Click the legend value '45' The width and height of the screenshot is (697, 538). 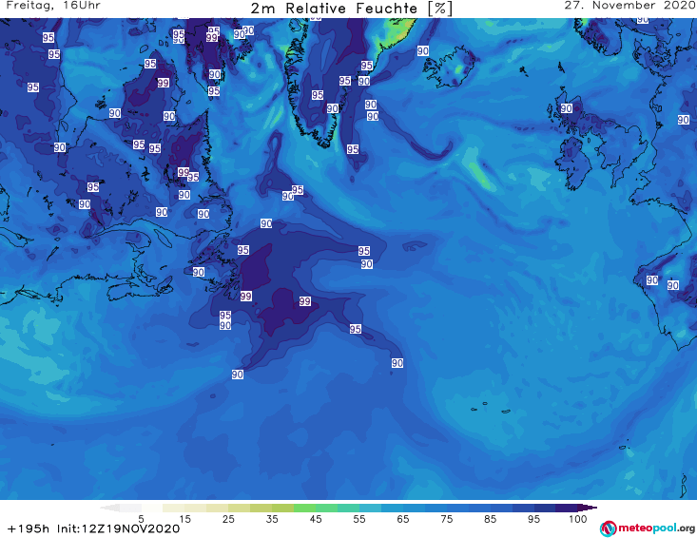click(x=316, y=518)
